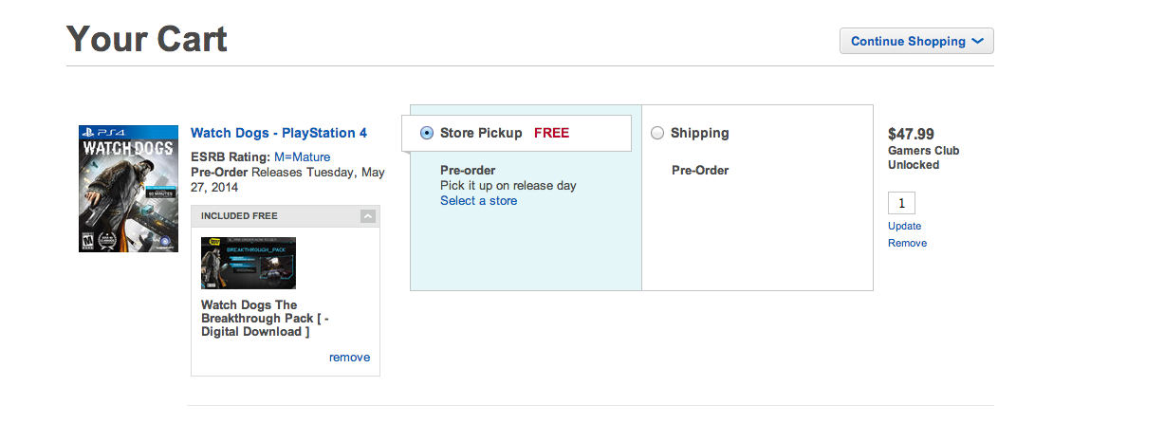Select the Shipping radio button
Viewport: 1164px width, 423px height.
click(x=657, y=133)
